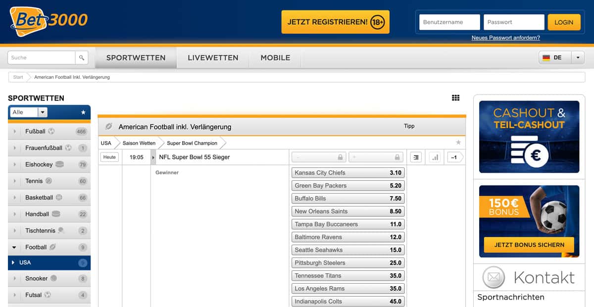Viewport: 594px width, 307px height.
Task: Click Jetzt Bonus Sichern button
Action: pos(529,245)
